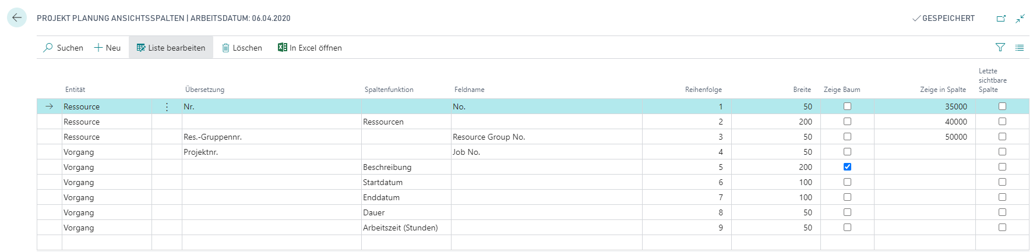The width and height of the screenshot is (1033, 252).
Task: Click Reihenfolge value 9
Action: [x=687, y=228]
